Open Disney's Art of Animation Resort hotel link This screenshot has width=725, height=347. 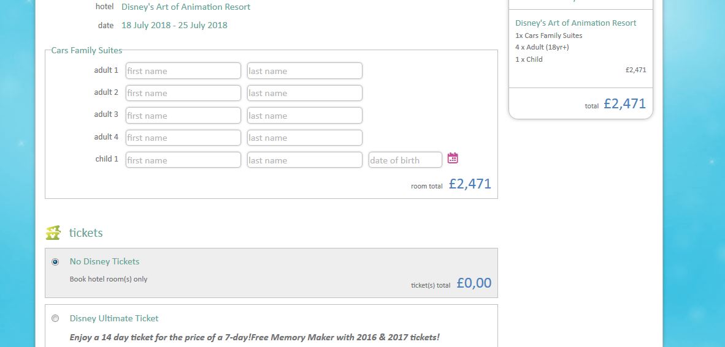[186, 7]
